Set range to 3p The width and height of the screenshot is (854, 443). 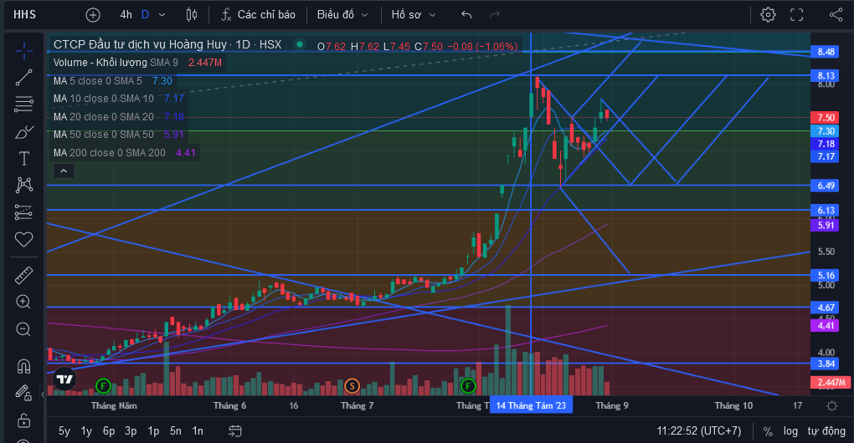(131, 431)
